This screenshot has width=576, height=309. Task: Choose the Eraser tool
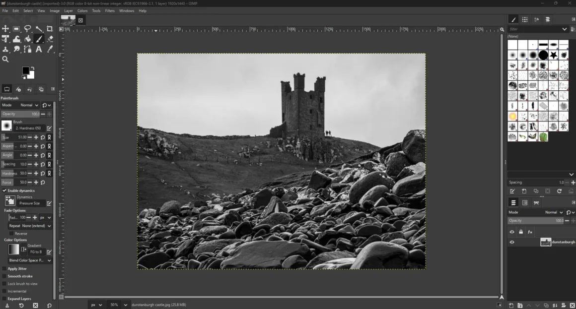[x=50, y=39]
